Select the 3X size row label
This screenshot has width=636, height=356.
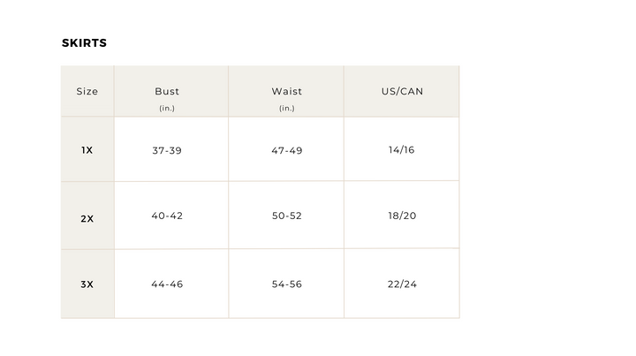click(x=87, y=284)
